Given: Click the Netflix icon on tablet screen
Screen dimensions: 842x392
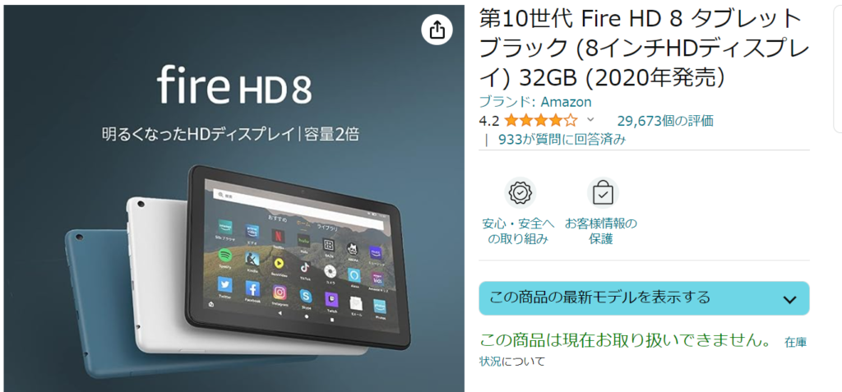Looking at the screenshot, I should tap(277, 235).
